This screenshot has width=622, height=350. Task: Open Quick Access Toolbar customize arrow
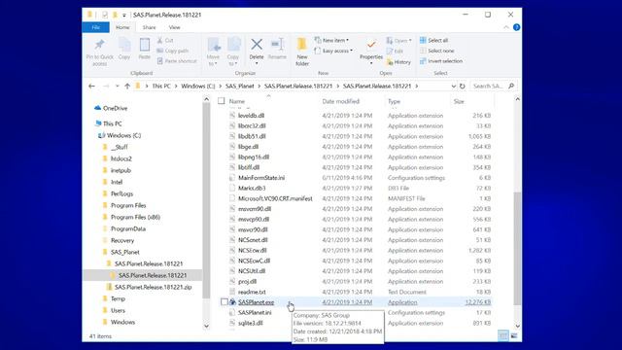124,16
